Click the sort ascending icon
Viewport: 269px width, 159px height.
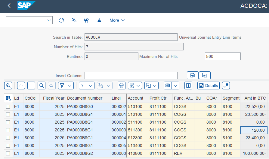coord(21,85)
